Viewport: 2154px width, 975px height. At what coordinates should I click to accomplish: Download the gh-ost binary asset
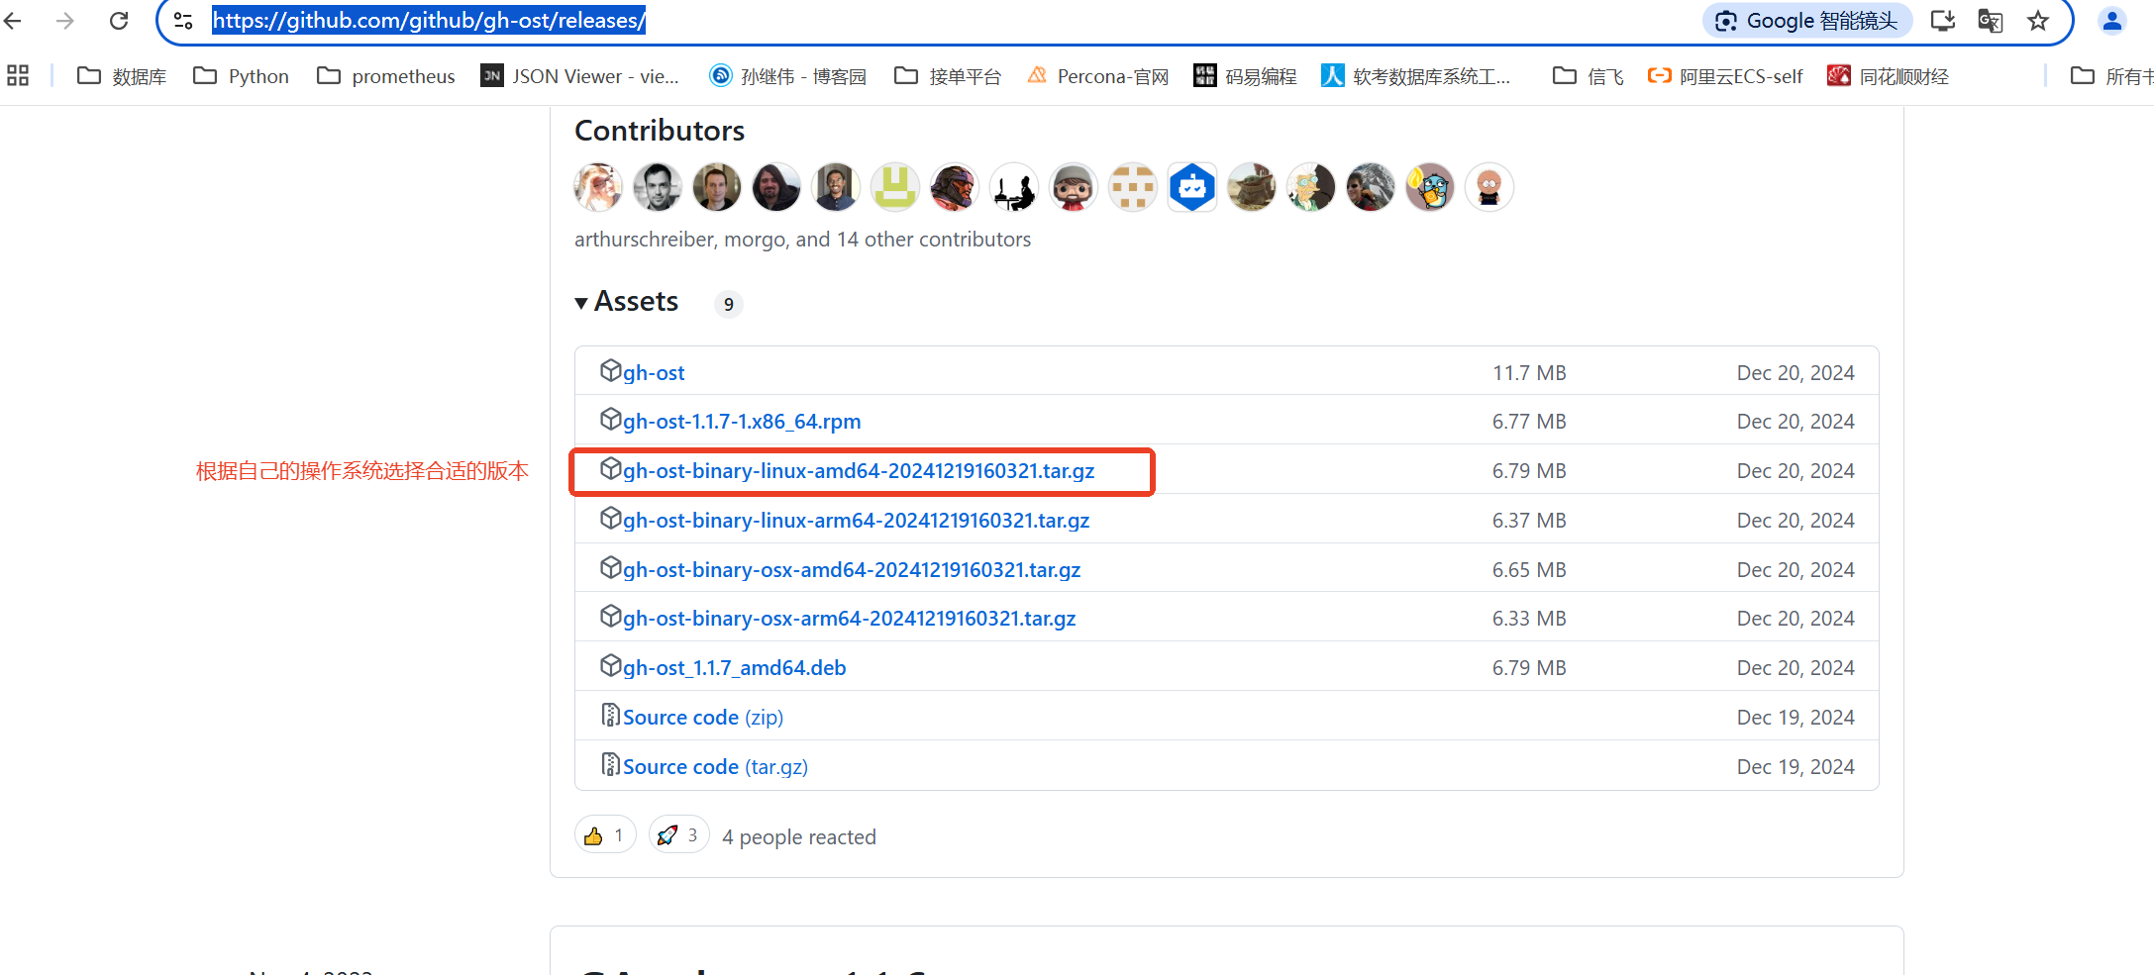(x=654, y=373)
